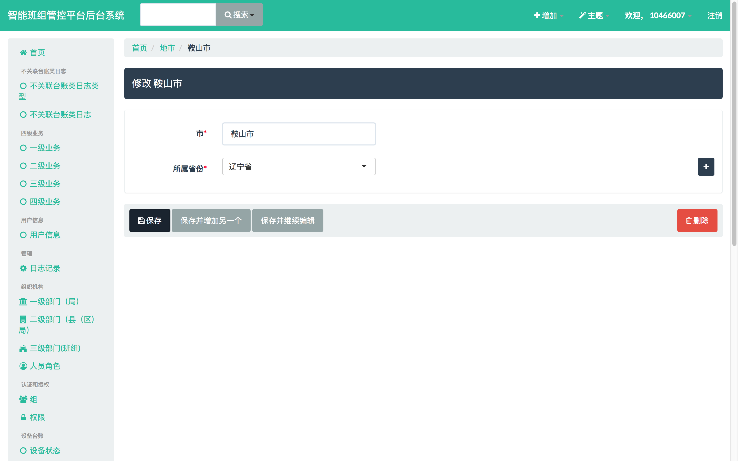738x461 pixels.
Task: Click the building icon for 二级部门
Action: point(23,320)
